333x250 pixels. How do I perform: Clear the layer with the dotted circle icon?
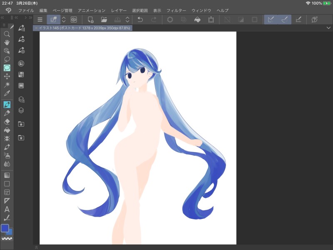170,20
